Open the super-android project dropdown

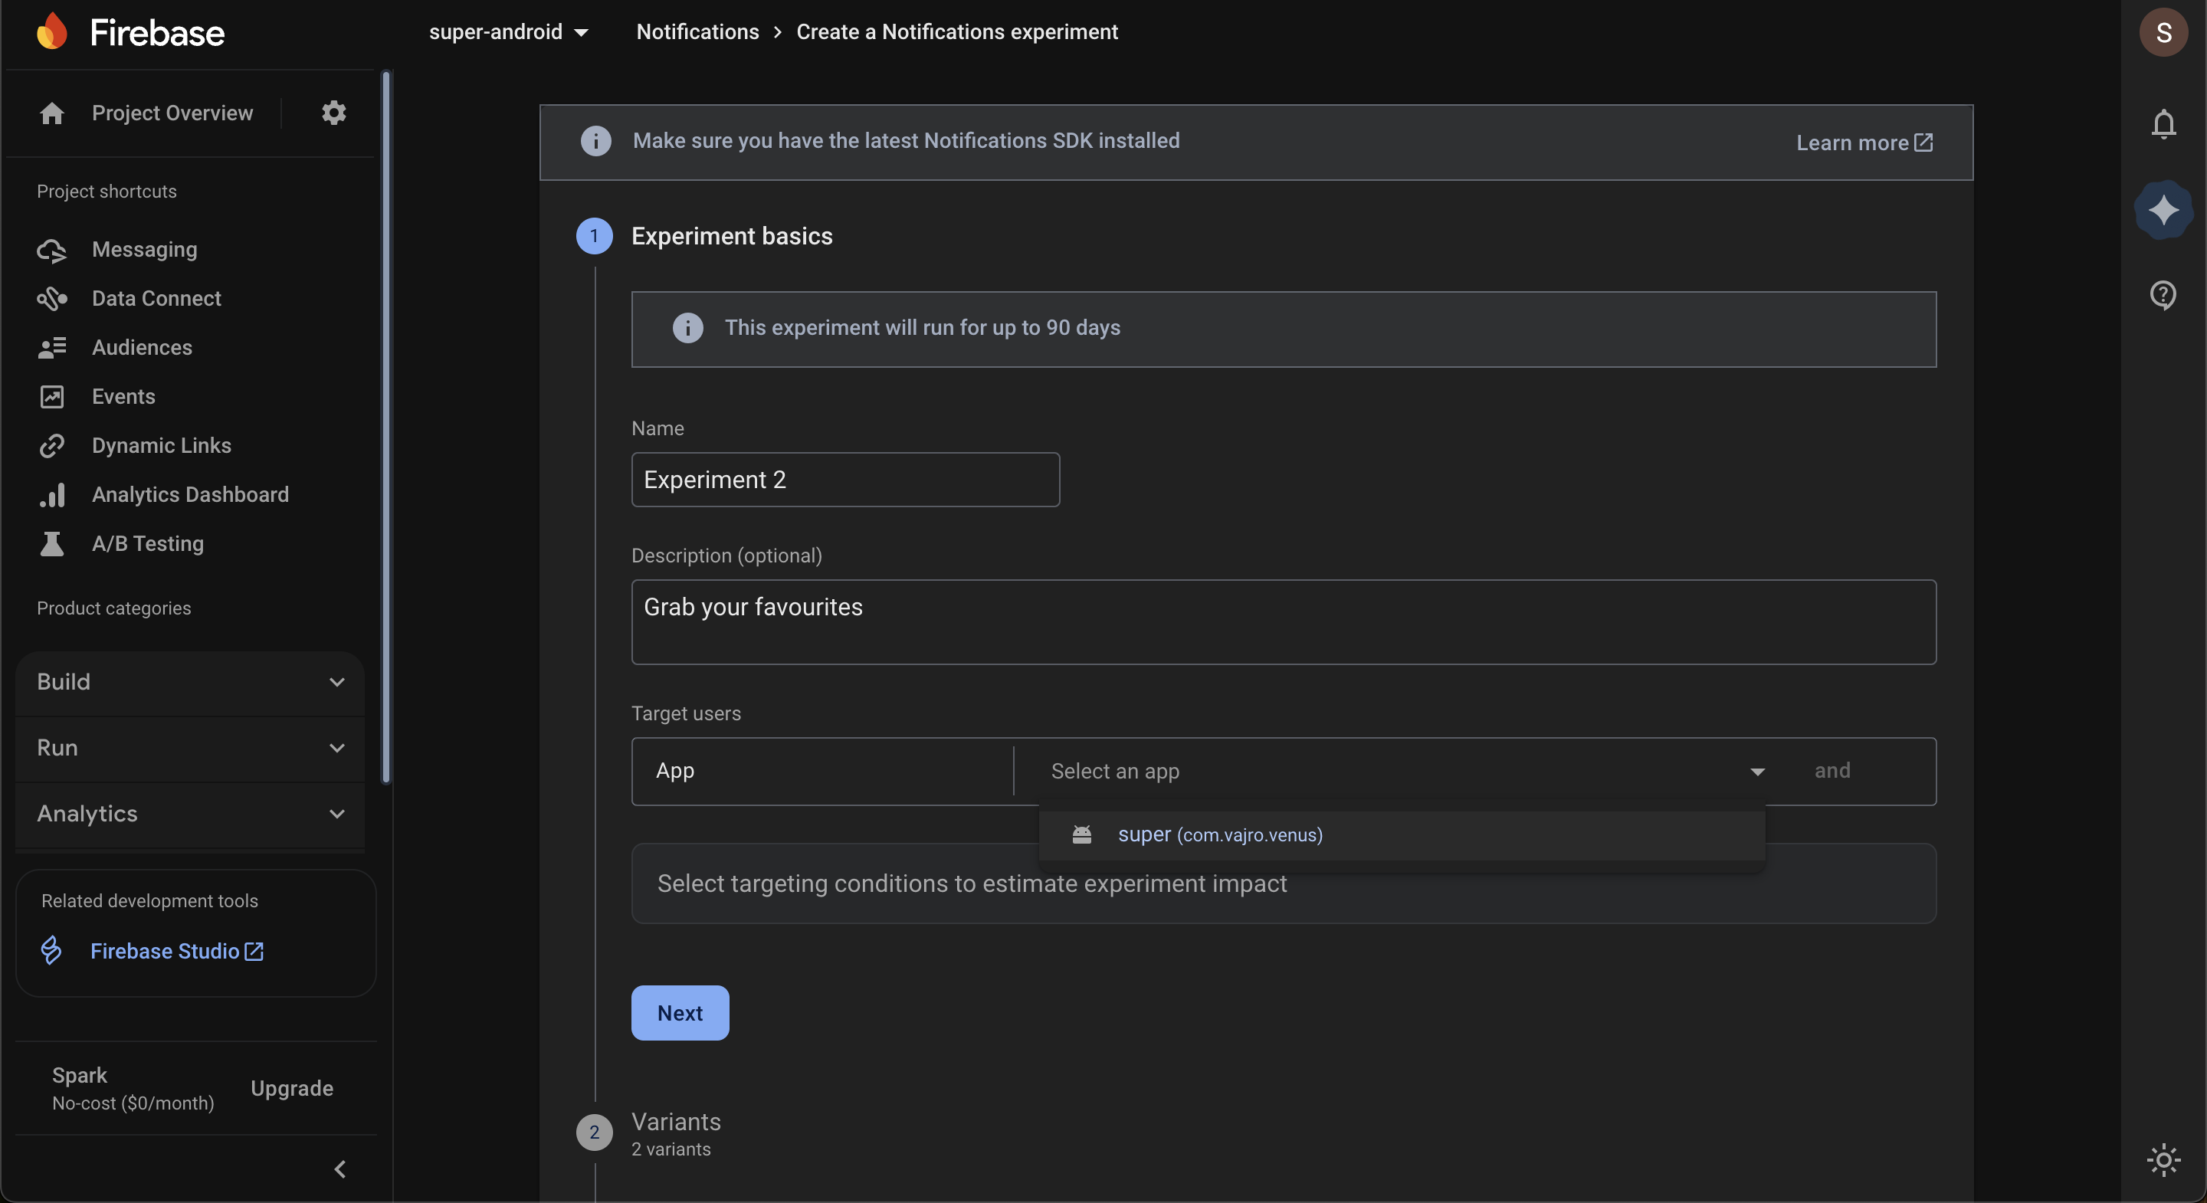pyautogui.click(x=509, y=32)
